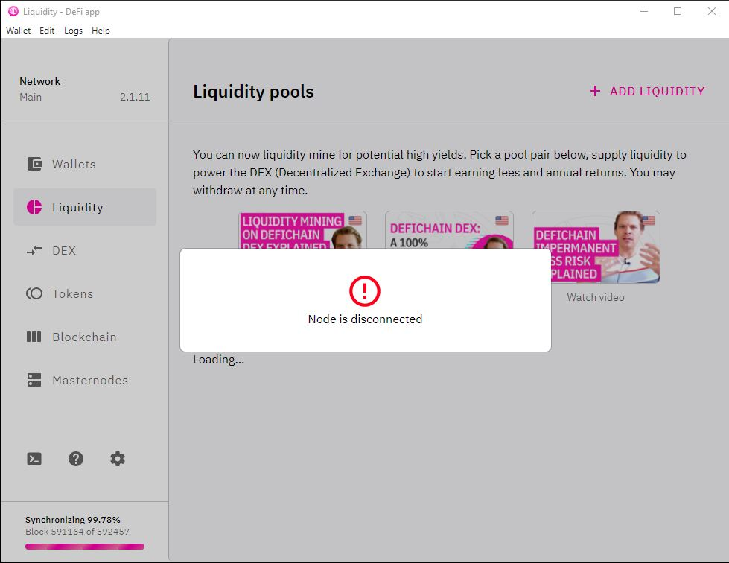Open the DeFiChain DEX video thumbnail
729x563 pixels.
[x=449, y=229]
